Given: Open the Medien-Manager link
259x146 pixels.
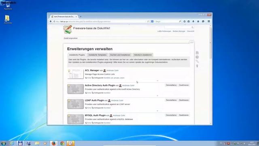Looking at the screenshot, I should [179, 31].
